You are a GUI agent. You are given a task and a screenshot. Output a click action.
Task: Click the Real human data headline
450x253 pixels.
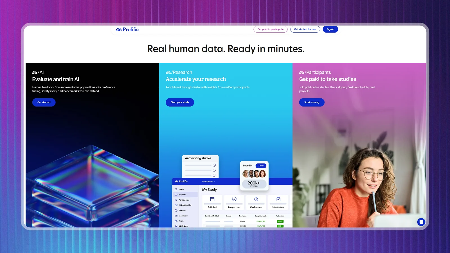pos(226,49)
